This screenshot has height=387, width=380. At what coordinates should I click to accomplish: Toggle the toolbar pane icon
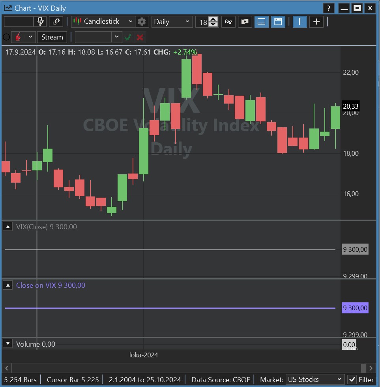278,22
